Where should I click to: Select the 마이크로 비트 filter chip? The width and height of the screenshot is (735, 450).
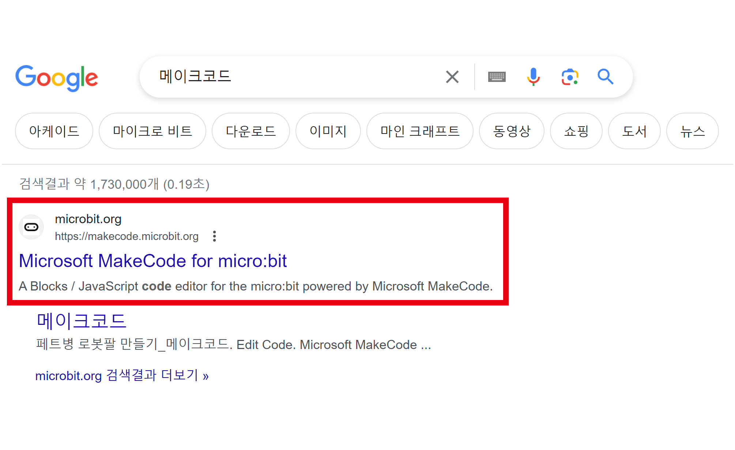pos(152,131)
